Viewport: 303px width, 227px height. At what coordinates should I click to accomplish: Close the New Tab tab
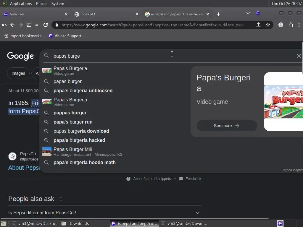click(x=66, y=14)
